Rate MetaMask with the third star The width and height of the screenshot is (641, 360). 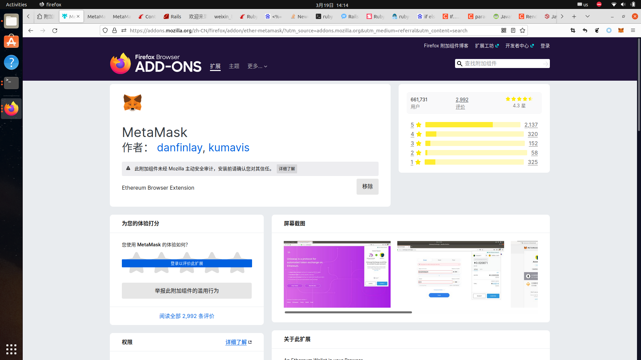187,257
